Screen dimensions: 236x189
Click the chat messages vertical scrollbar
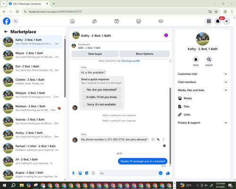(x=170, y=126)
